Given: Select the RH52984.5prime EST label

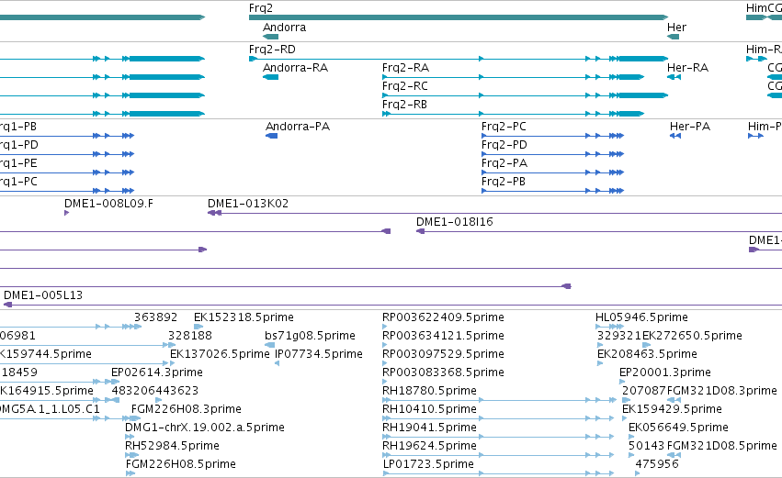Looking at the screenshot, I should coord(172,446).
